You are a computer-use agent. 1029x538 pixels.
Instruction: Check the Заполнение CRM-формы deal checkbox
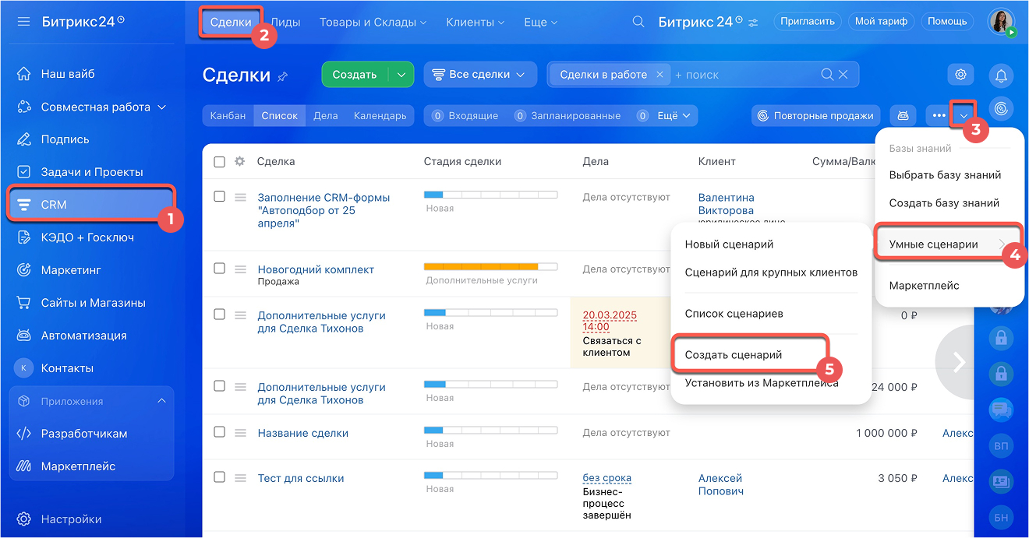[x=219, y=196]
